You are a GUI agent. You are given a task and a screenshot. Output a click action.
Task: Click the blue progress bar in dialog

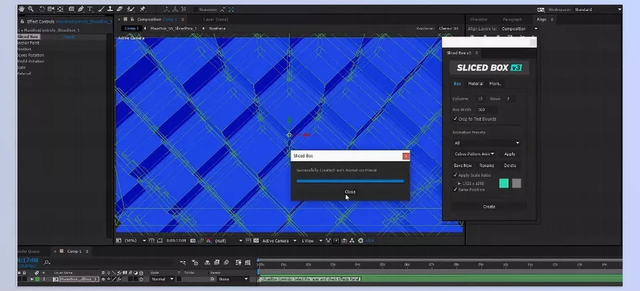(x=350, y=181)
